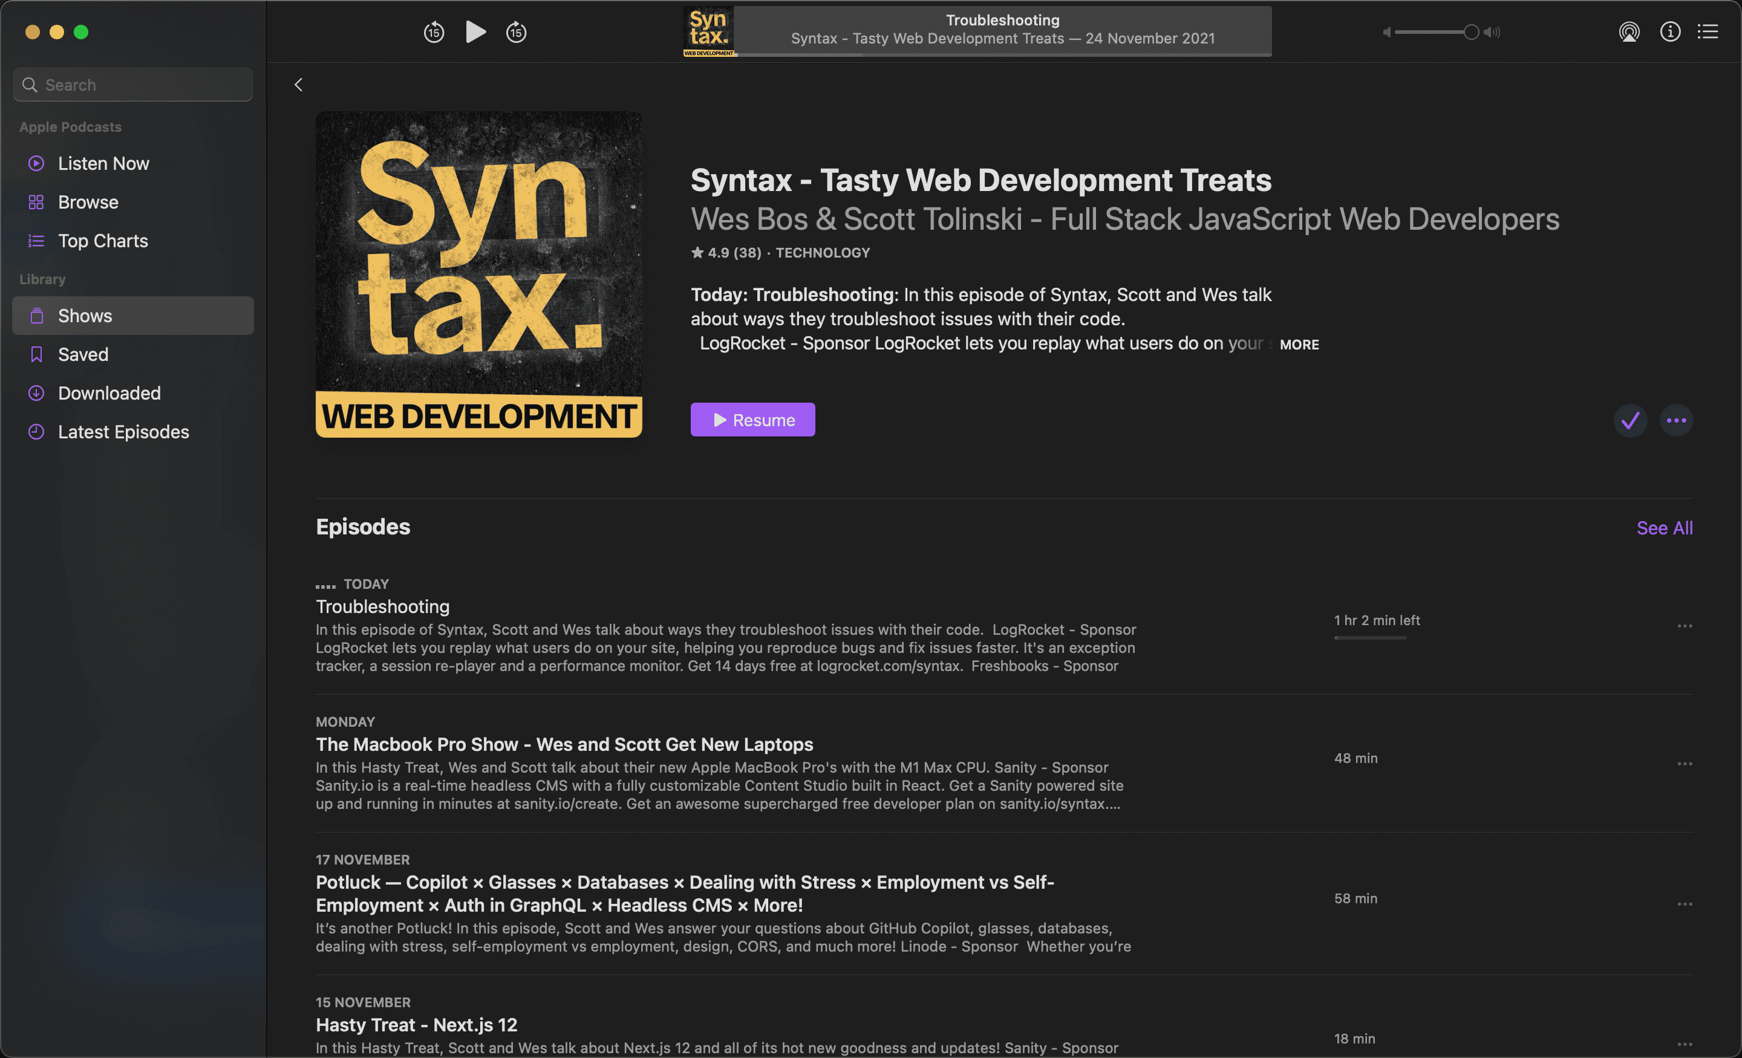Click the Shows library icon

pyautogui.click(x=36, y=316)
